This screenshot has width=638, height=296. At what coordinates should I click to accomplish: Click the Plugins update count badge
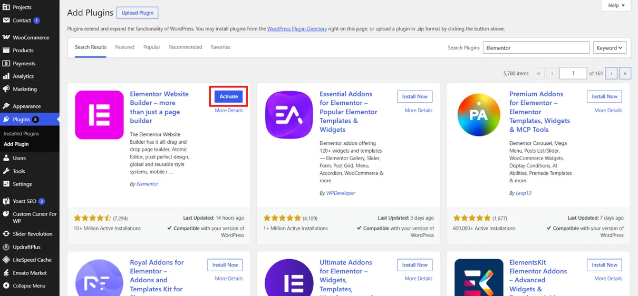tap(35, 120)
